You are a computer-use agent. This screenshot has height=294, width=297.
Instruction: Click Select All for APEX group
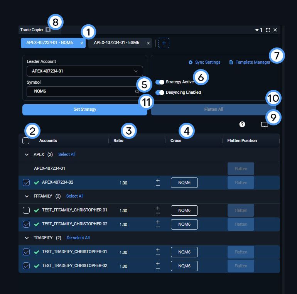click(x=67, y=154)
